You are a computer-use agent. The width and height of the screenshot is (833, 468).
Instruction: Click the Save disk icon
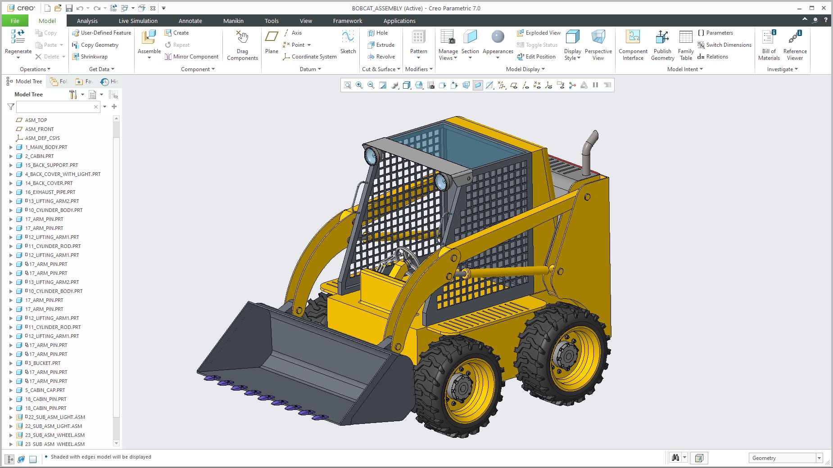pyautogui.click(x=69, y=8)
